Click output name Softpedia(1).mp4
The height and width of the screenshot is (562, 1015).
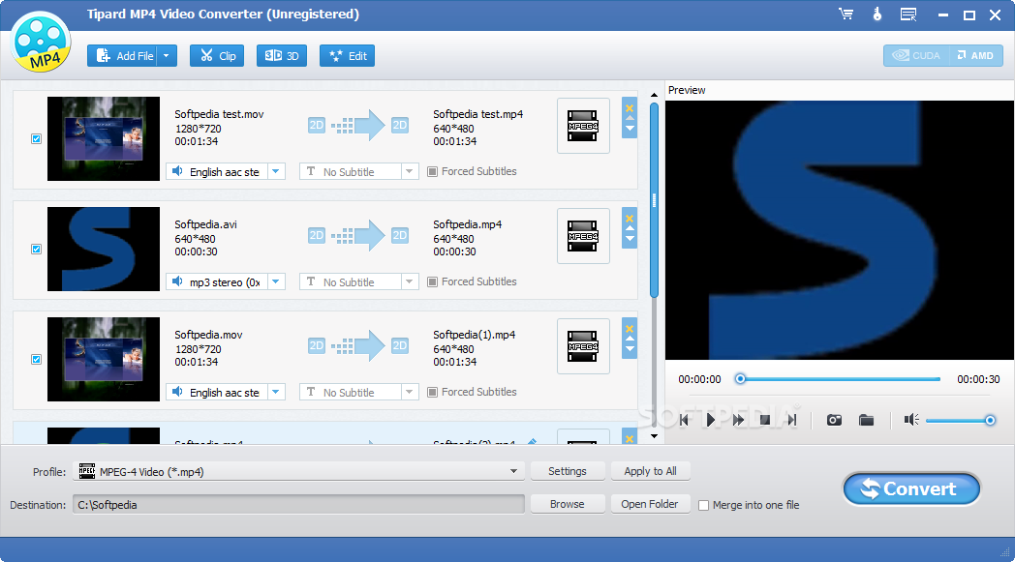tap(474, 335)
